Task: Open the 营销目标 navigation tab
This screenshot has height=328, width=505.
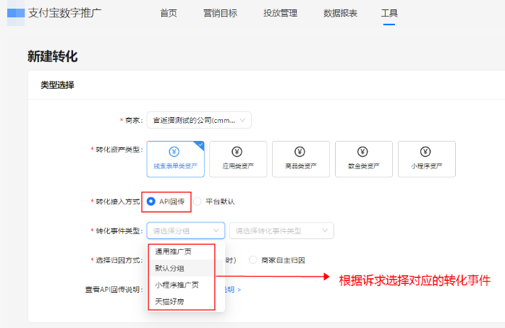Action: click(x=220, y=13)
